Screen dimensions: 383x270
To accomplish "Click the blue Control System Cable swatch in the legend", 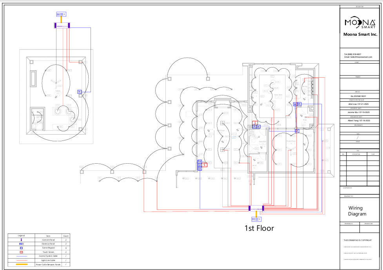I will (22, 256).
